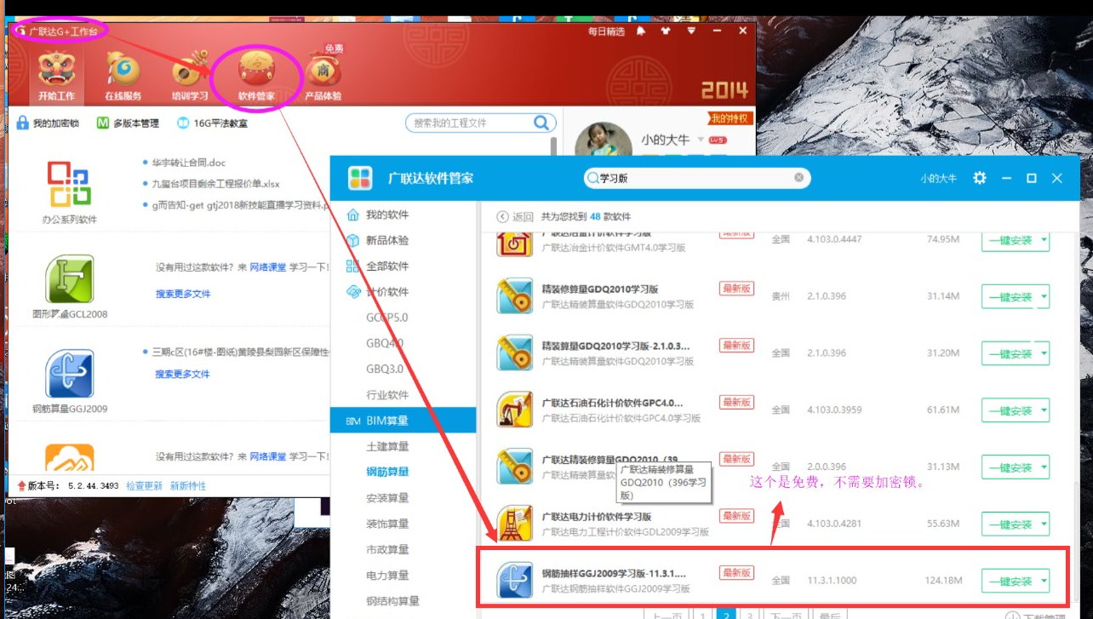
Task: Open the 办公系列软件 icon
Action: pos(69,184)
